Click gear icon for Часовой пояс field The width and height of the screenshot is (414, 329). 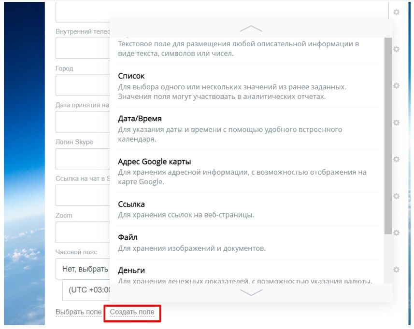[396, 269]
